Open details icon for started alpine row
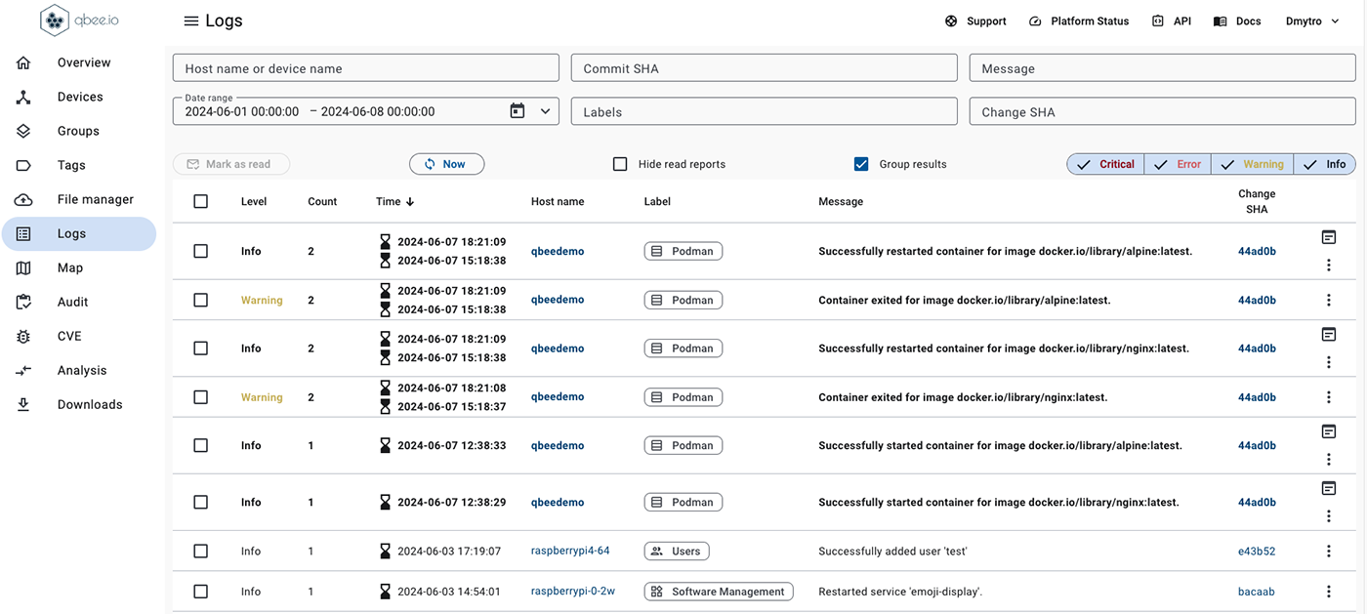 (1329, 431)
